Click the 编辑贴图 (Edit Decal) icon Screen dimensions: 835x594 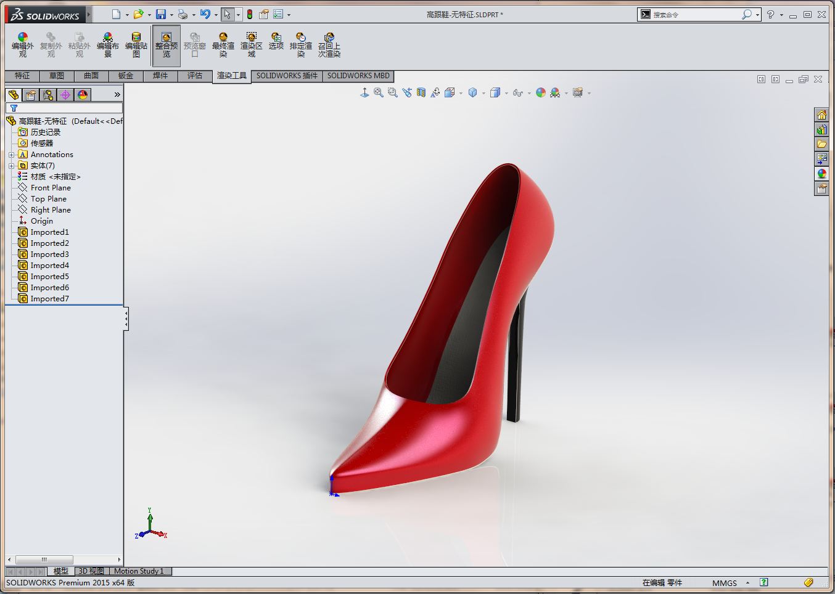click(136, 45)
